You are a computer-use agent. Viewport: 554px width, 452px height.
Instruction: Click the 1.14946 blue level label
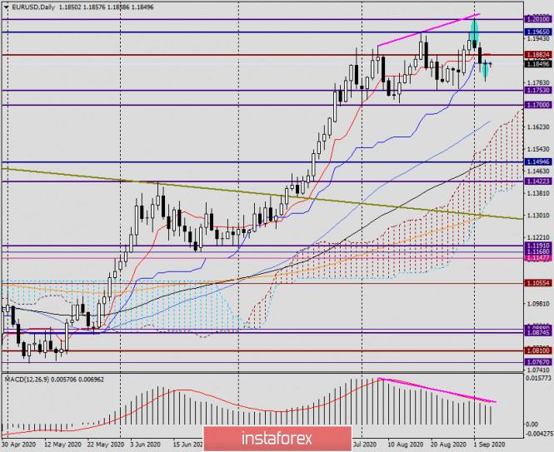pyautogui.click(x=537, y=162)
